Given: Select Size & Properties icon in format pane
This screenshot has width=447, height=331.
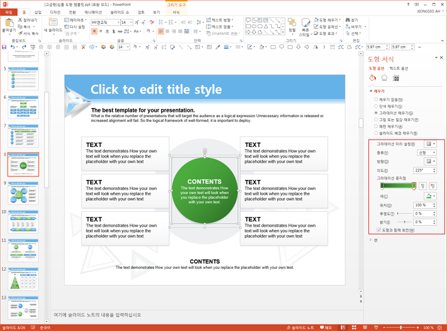Looking at the screenshot, I should pyautogui.click(x=395, y=78).
